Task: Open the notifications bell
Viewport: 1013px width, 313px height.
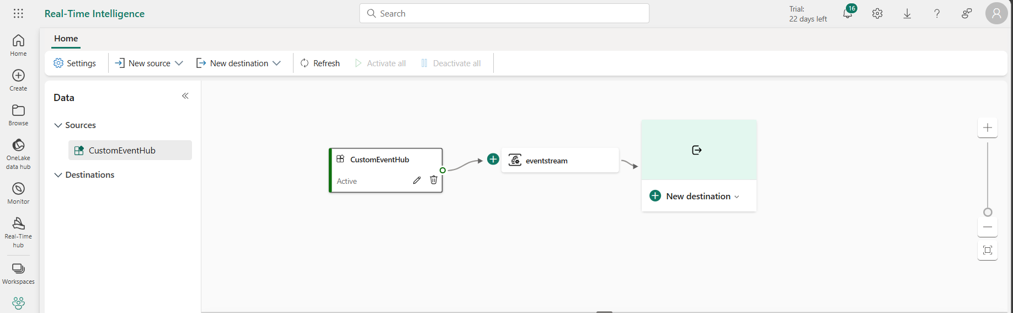Action: (848, 13)
